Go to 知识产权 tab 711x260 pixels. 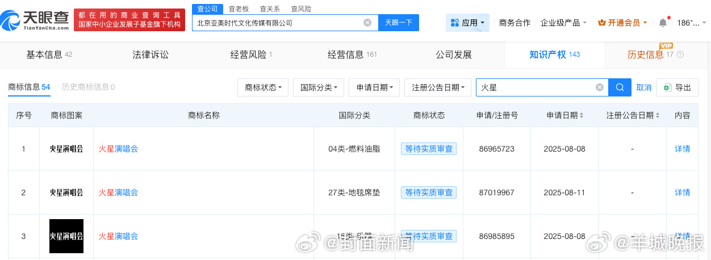point(554,55)
